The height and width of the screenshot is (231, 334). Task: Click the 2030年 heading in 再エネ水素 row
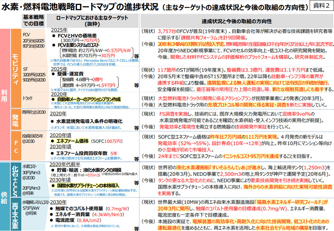59,202
